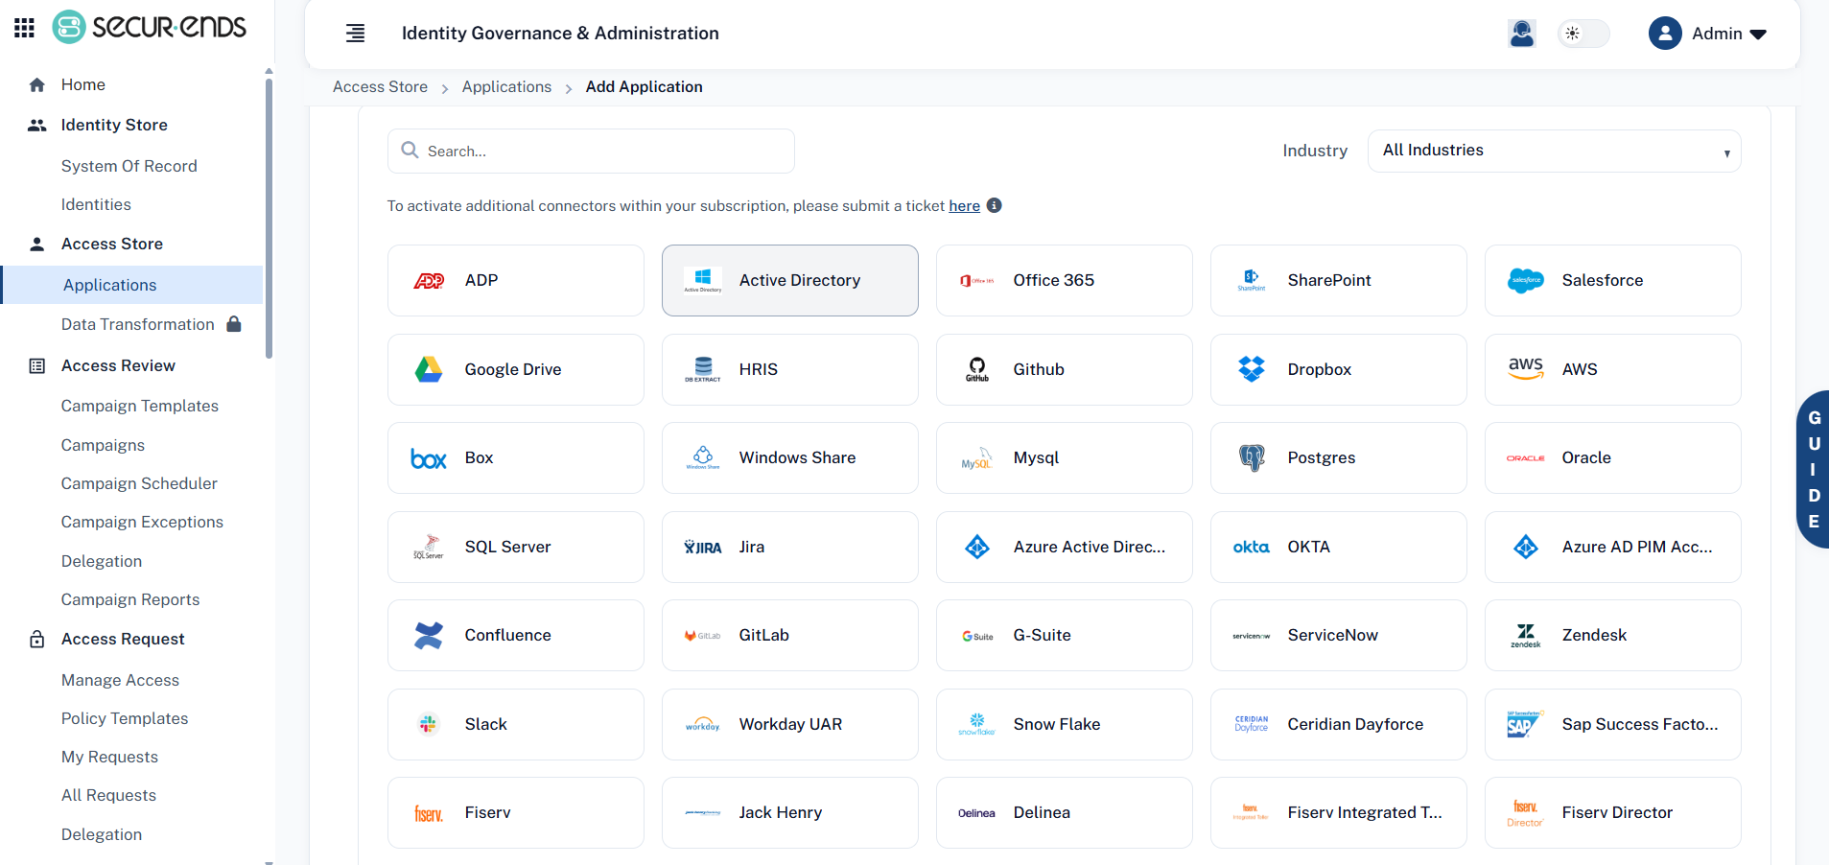The width and height of the screenshot is (1829, 865).
Task: Collapse the Identity Store section
Action: pyautogui.click(x=114, y=125)
